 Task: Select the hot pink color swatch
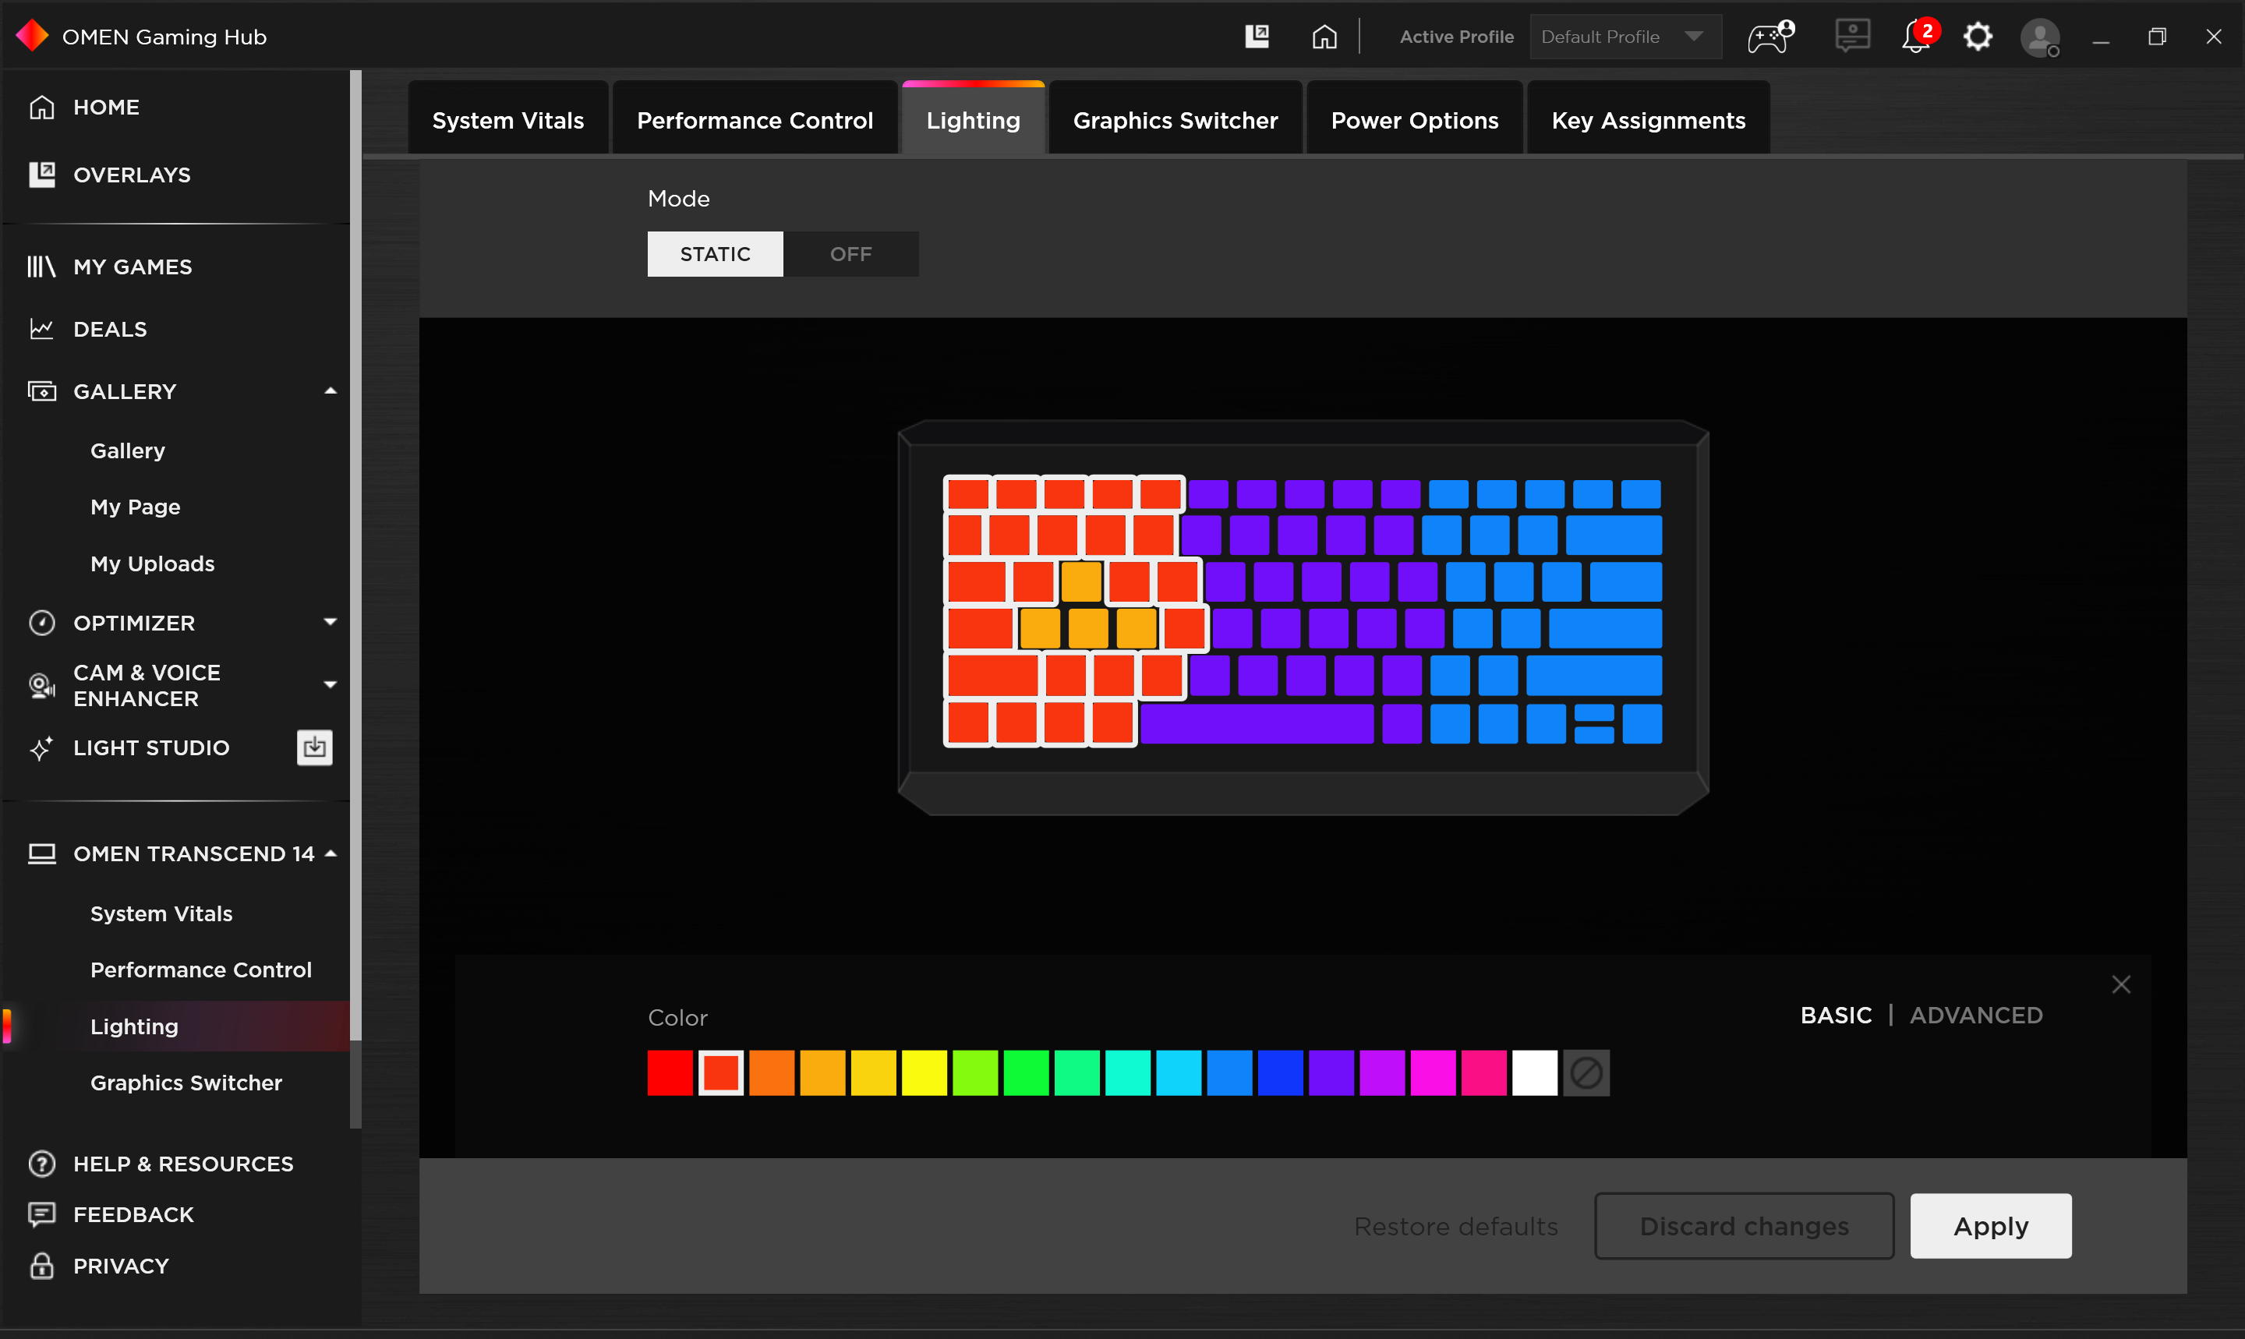1483,1072
